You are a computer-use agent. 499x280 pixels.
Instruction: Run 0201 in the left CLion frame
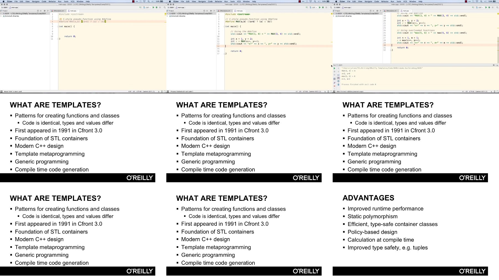tap(153, 7)
